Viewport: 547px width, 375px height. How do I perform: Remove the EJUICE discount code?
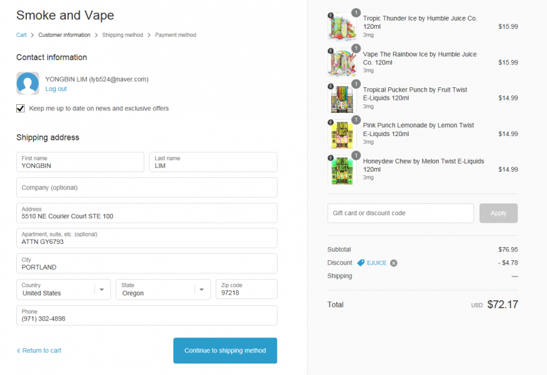pyautogui.click(x=394, y=263)
